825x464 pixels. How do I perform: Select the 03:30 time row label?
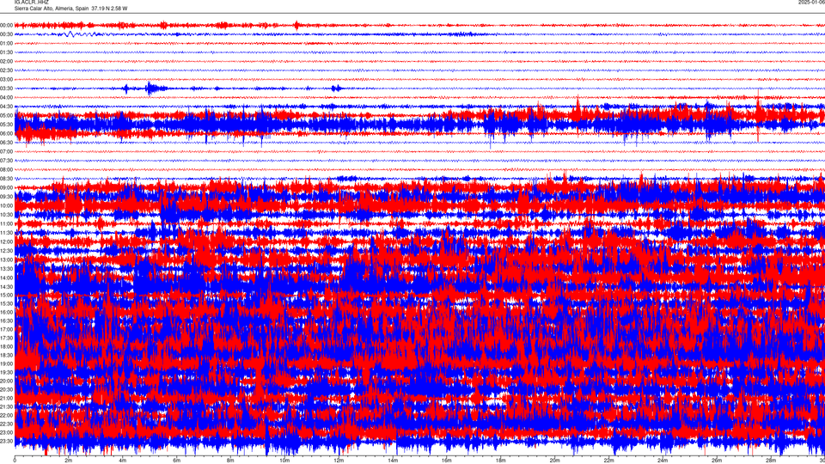(6, 89)
